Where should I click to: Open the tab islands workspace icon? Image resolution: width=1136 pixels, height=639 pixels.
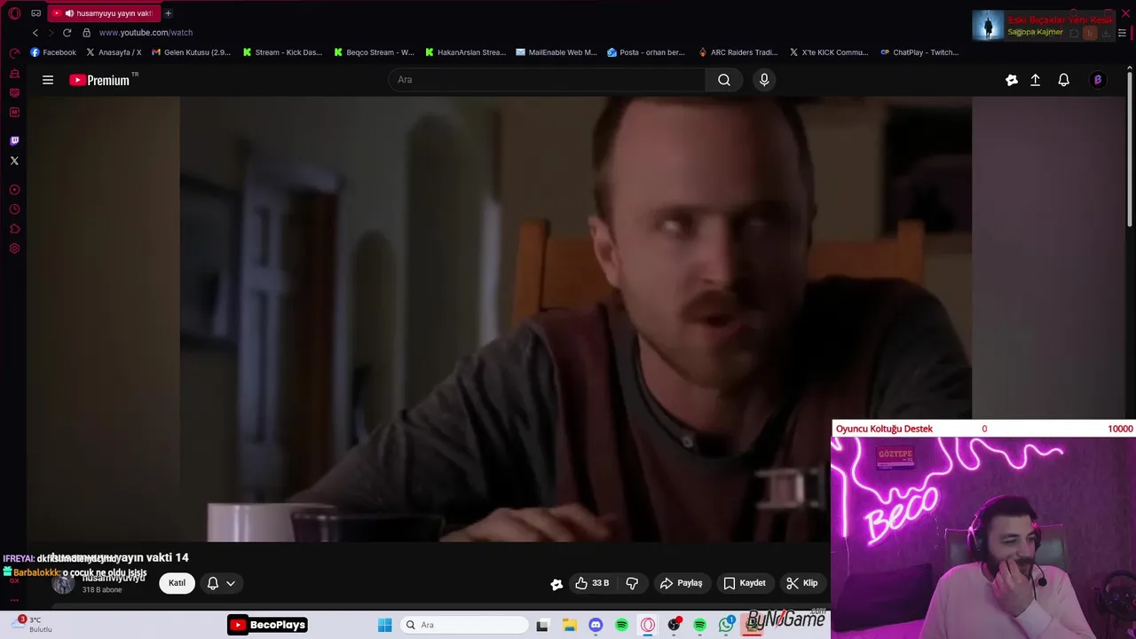point(35,13)
